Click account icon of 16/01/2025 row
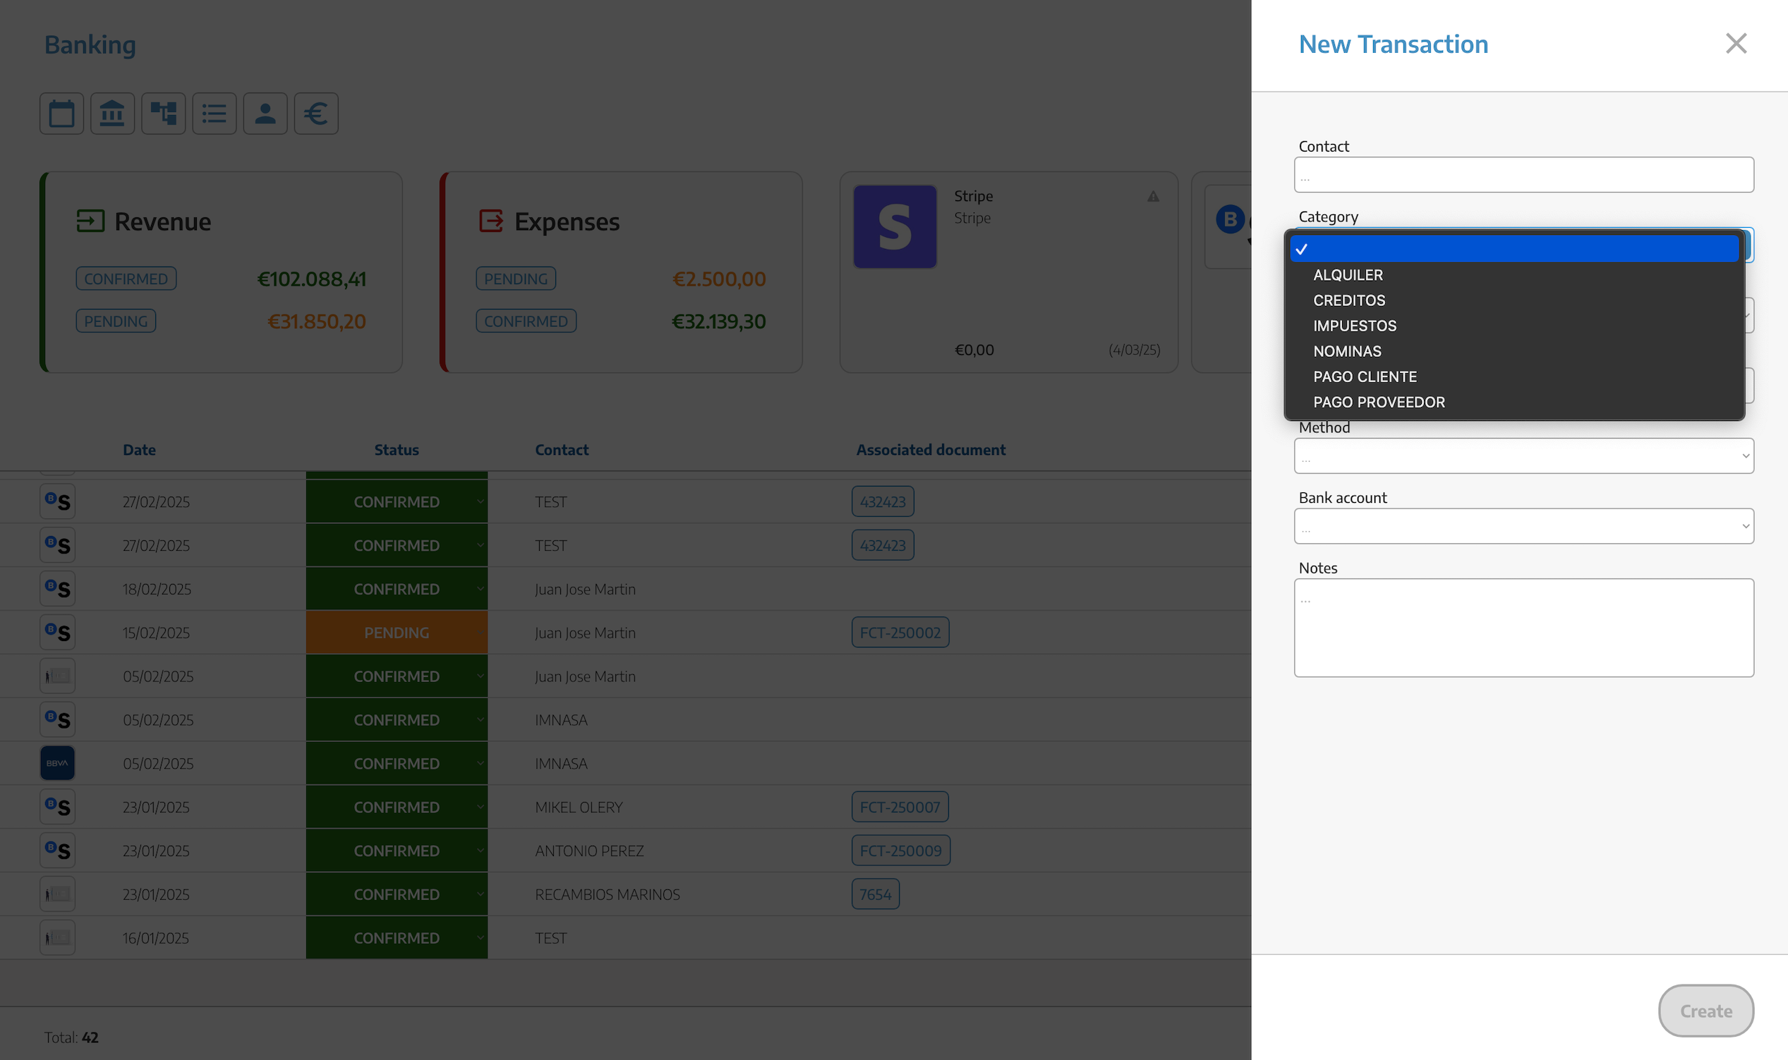Viewport: 1788px width, 1060px height. pos(57,938)
